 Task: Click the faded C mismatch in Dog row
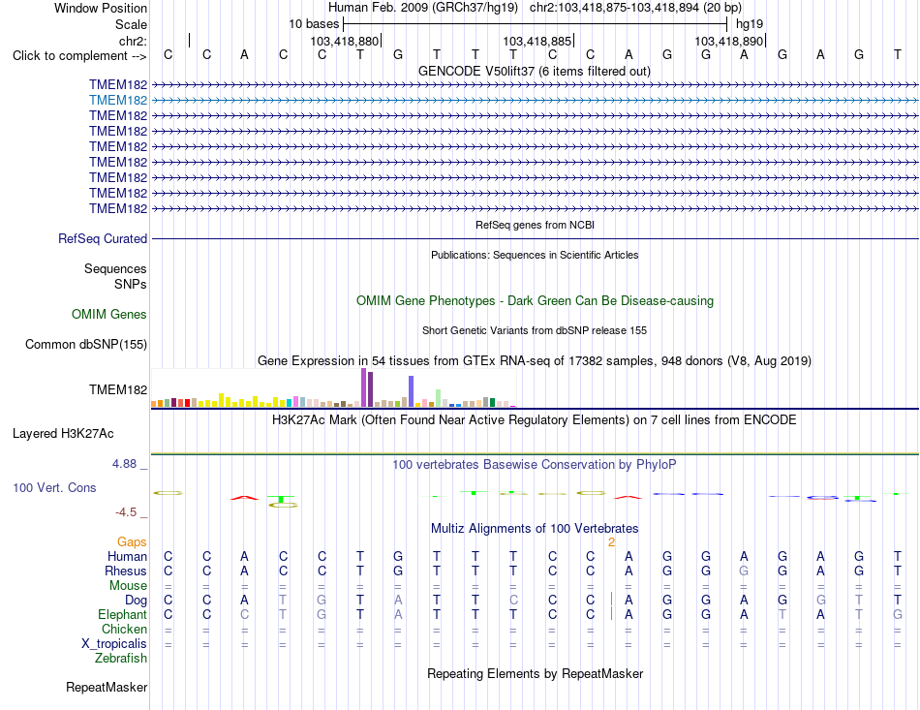pos(513,601)
